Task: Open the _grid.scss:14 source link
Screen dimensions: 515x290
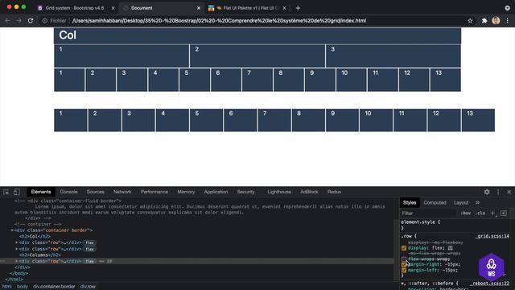Action: coord(492,236)
